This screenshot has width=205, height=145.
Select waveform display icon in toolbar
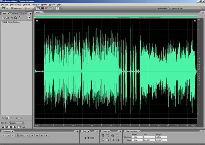coord(38,8)
